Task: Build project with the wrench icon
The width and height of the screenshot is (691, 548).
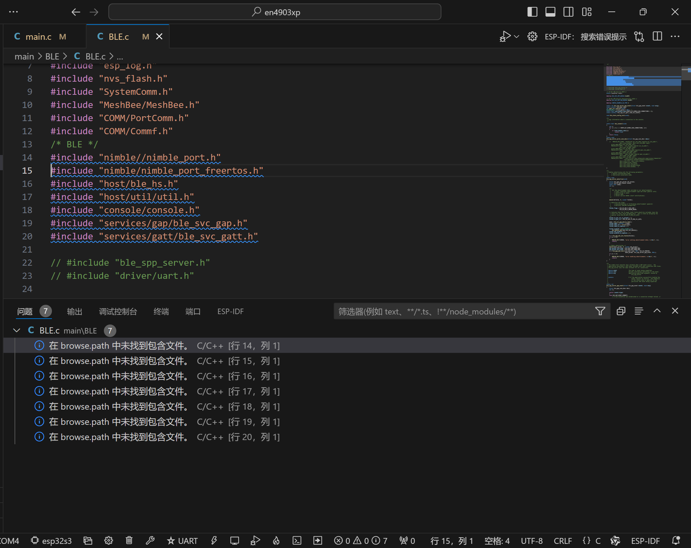Action: pos(150,541)
